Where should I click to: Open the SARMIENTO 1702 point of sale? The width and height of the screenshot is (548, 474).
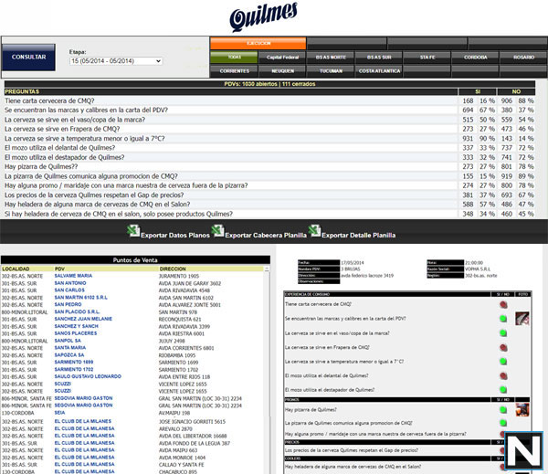tap(74, 369)
